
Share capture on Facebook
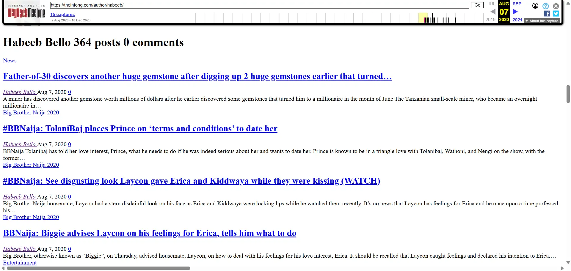547,13
